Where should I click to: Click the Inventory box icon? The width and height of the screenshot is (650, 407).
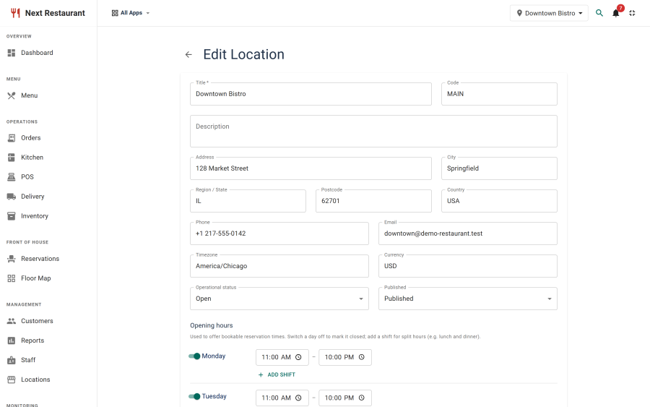point(12,215)
